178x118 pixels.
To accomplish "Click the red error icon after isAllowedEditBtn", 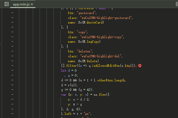I will click(140, 66).
